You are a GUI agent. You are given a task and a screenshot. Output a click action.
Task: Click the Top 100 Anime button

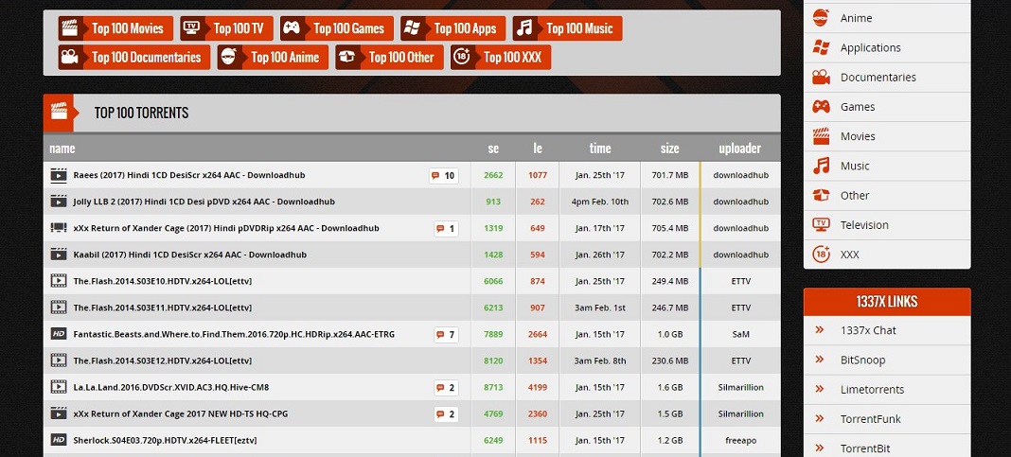pos(273,58)
